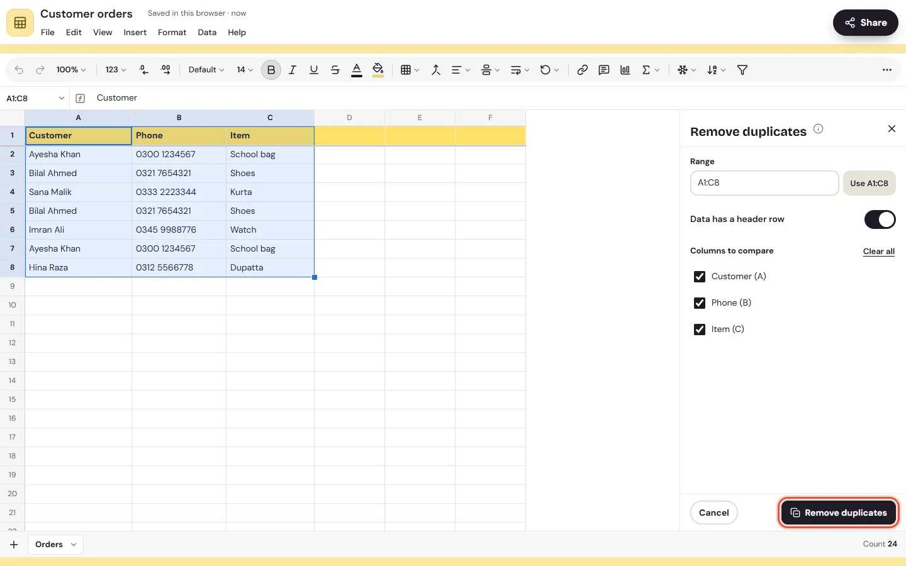Open the 123 number format dropdown
This screenshot has width=906, height=566.
coord(116,70)
